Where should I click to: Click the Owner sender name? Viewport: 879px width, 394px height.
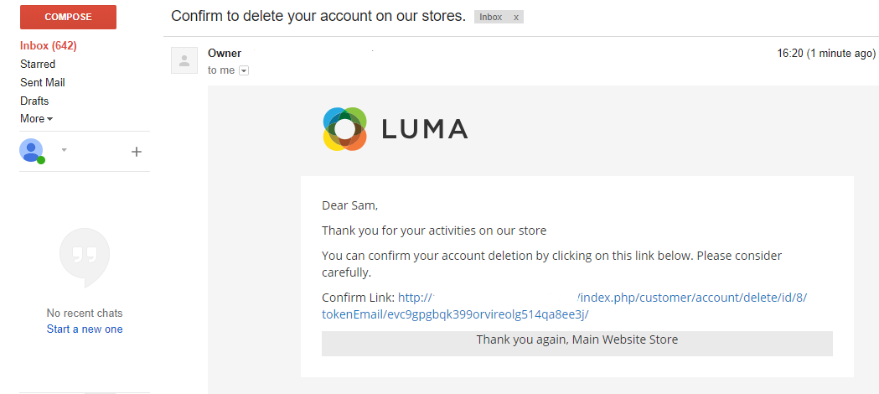point(225,54)
